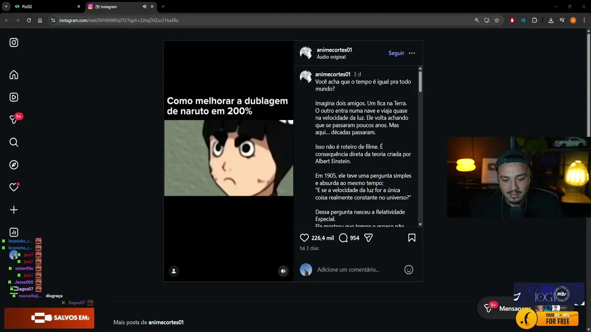Click the 226,4 mil likes count
This screenshot has height=332, width=591.
[322, 238]
